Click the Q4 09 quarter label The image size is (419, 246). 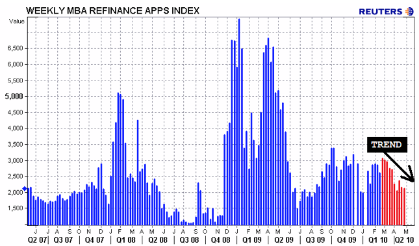click(347, 240)
